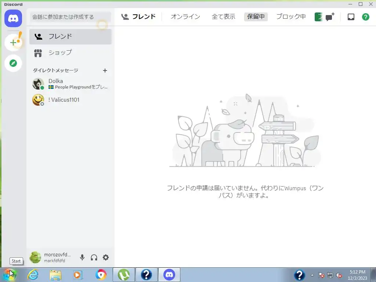Viewport: 376px width, 282px height.
Task: Click the system tray question mark icon
Action: 300,275
